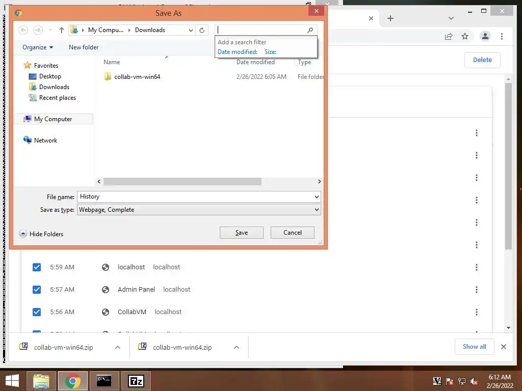Open more actions for 5:56 AM CollabVM entry
Viewport: 522px width, 391px height.
477,312
